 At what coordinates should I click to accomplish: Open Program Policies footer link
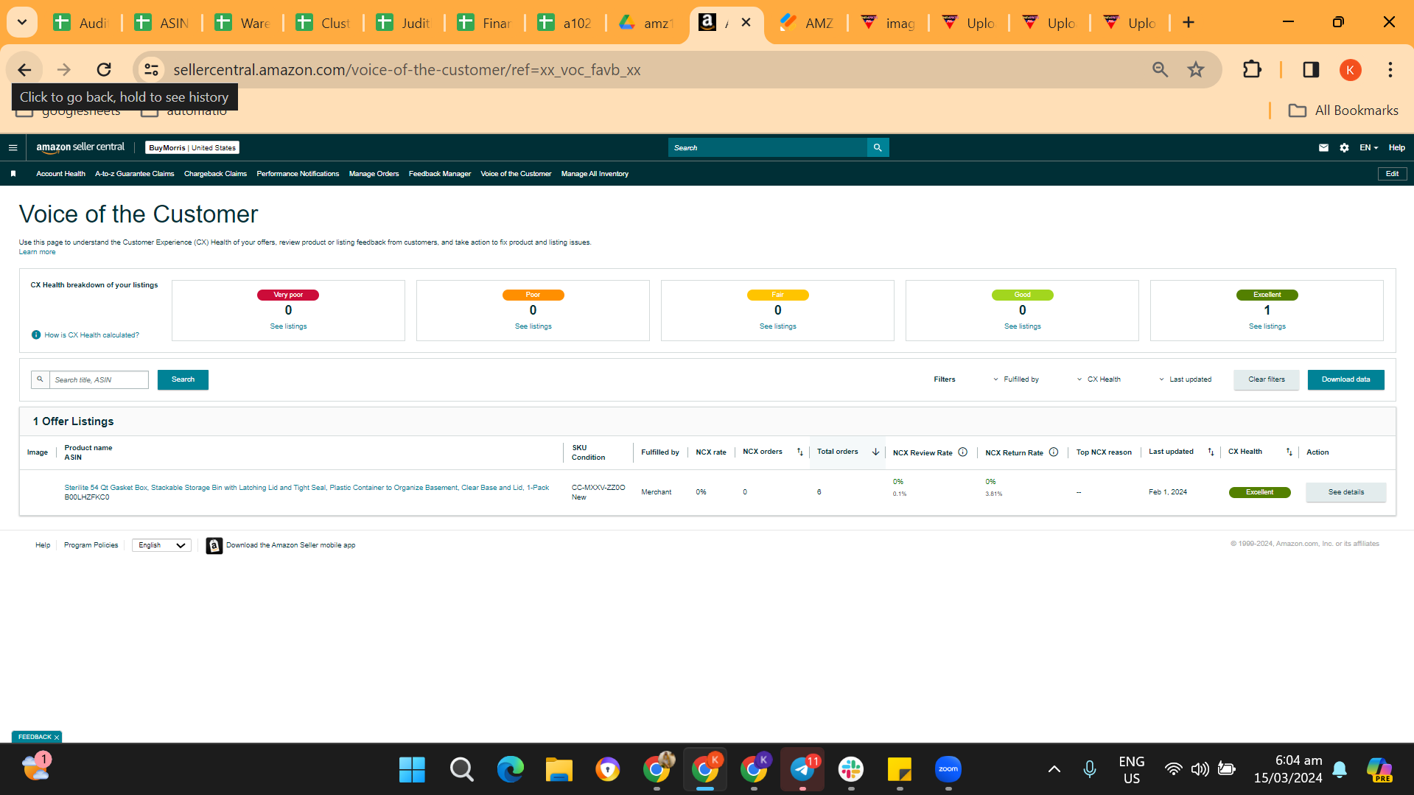pyautogui.click(x=91, y=545)
